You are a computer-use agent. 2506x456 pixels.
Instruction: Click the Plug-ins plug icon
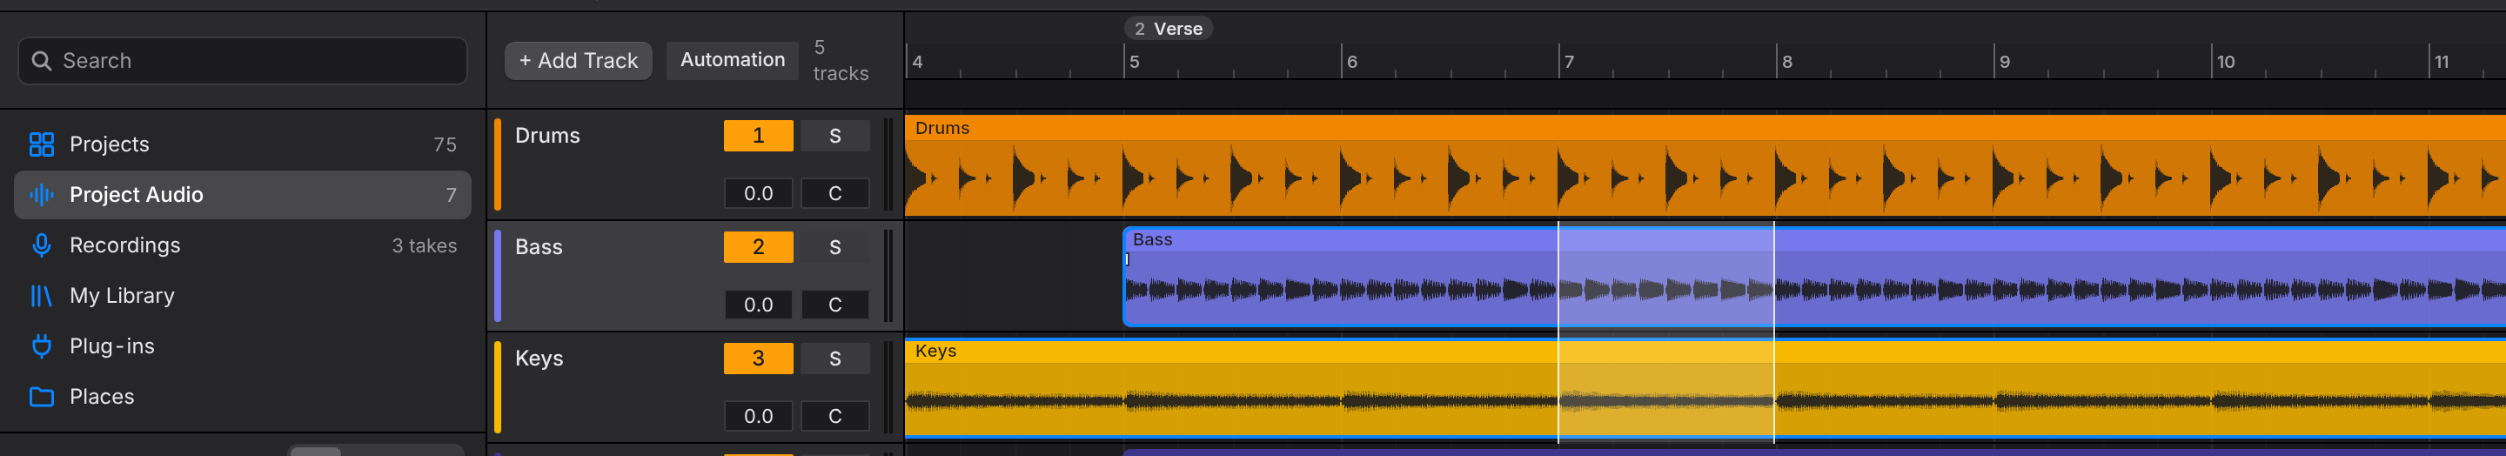tap(41, 346)
